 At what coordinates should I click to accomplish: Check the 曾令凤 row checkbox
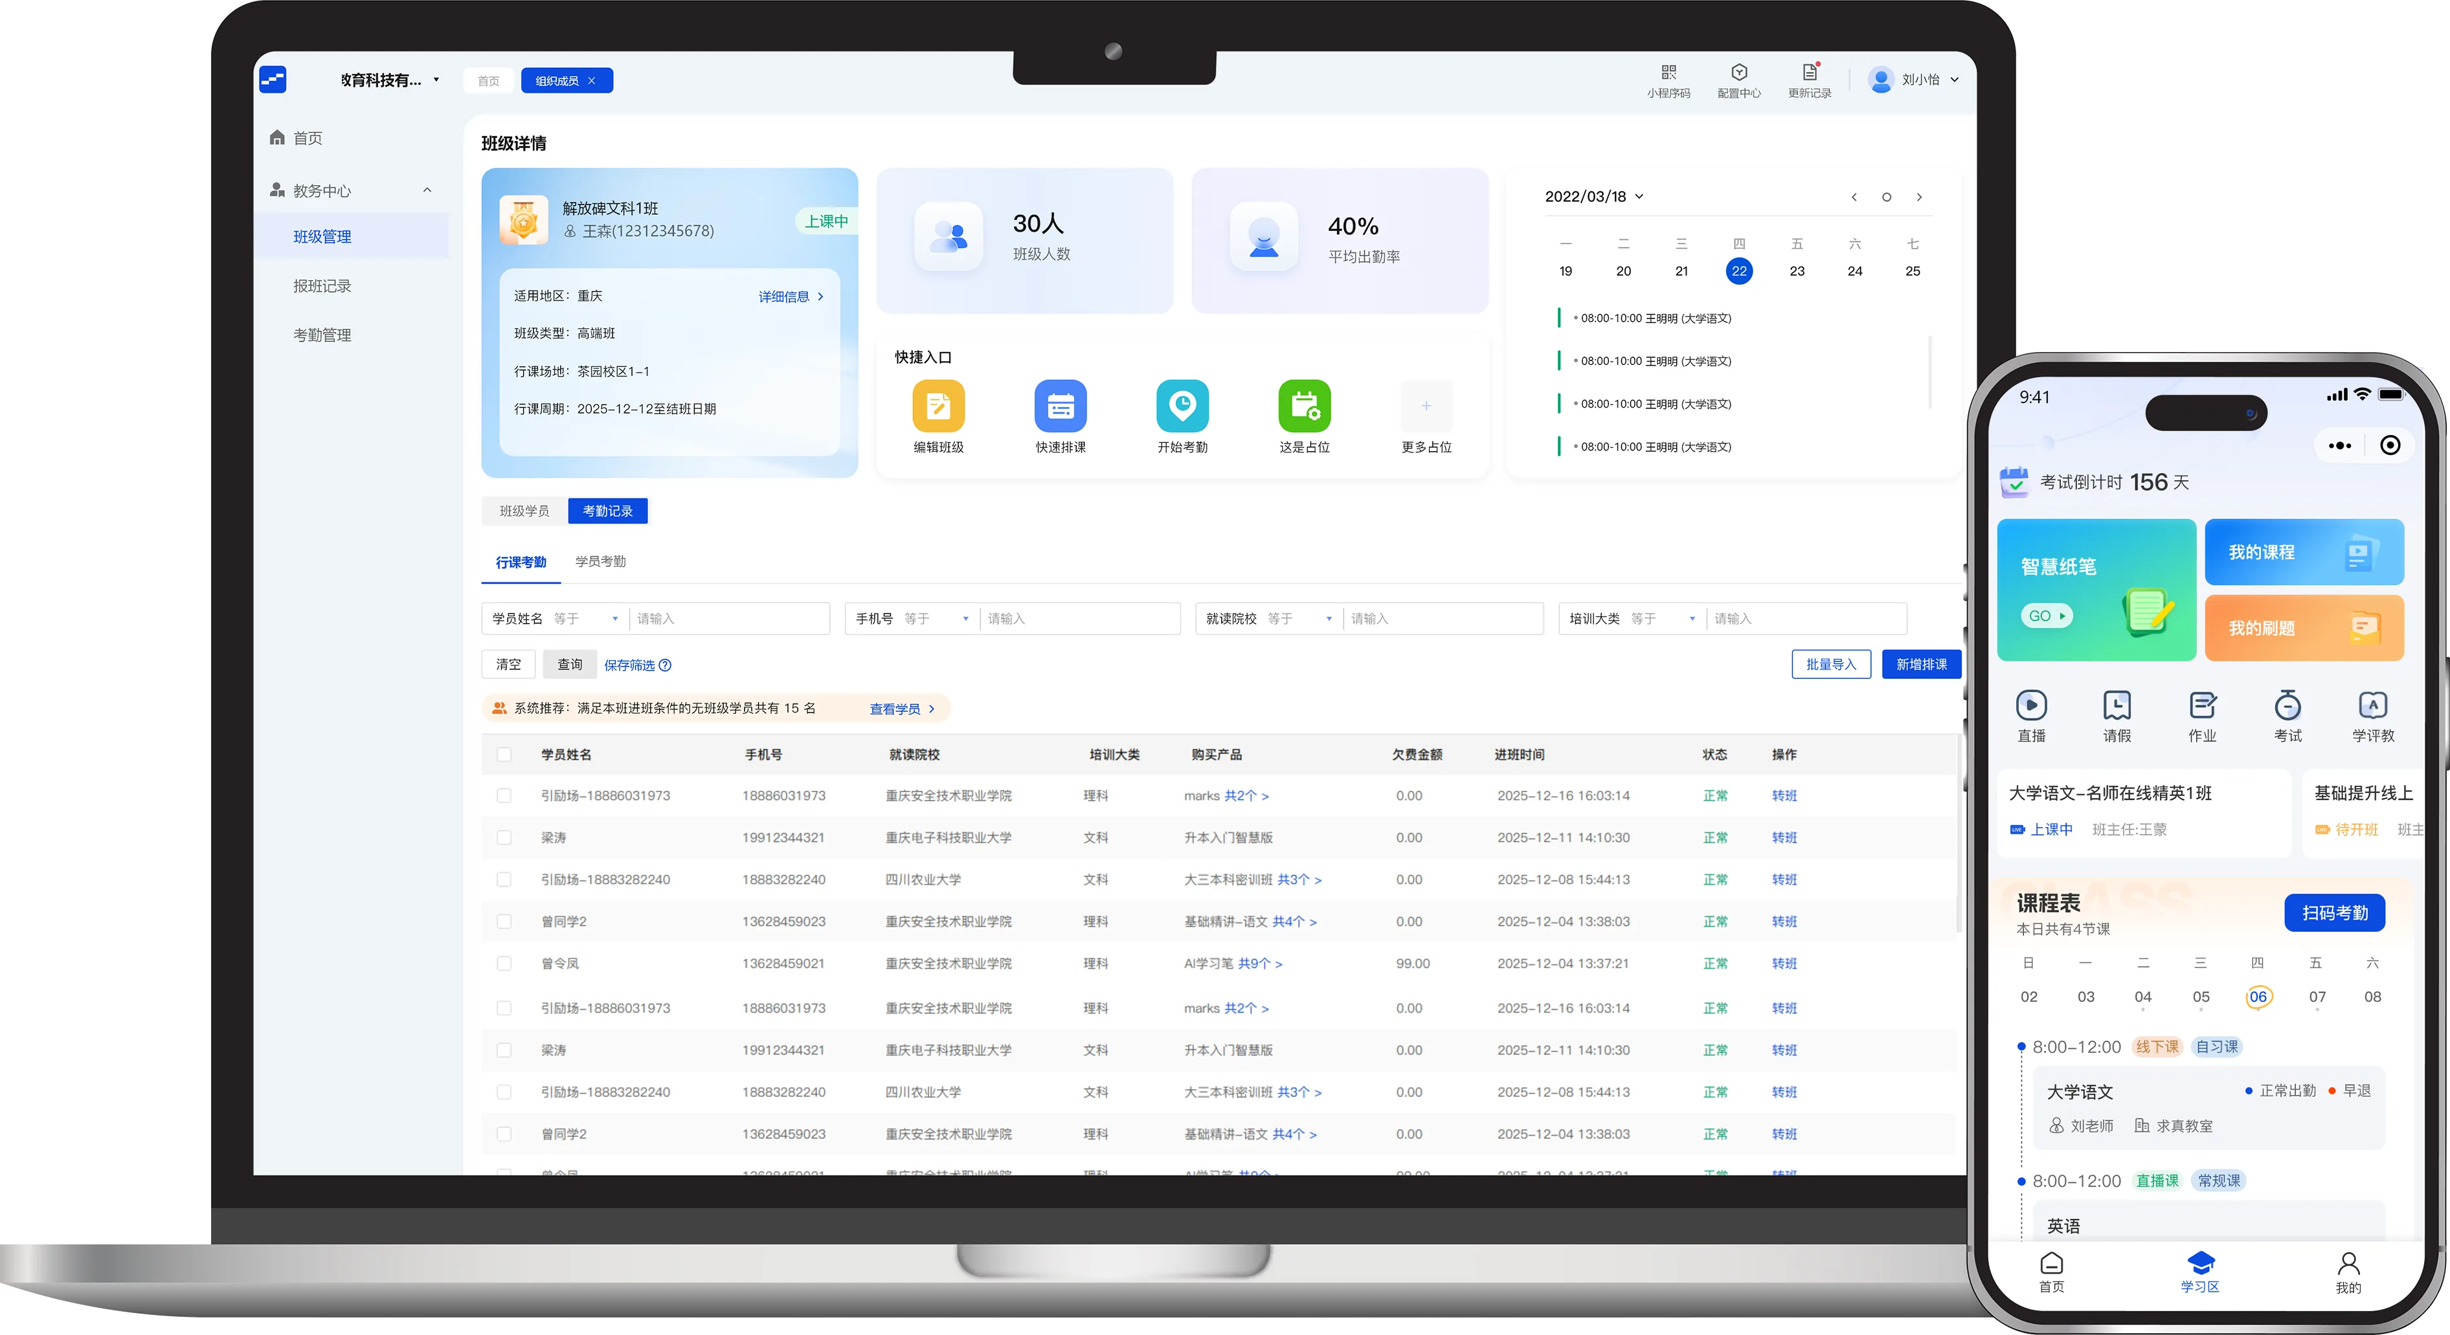pos(504,963)
